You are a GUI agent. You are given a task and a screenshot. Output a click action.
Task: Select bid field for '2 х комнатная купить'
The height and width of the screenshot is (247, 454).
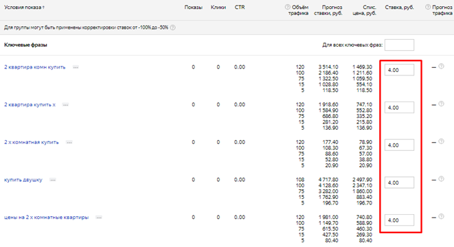click(399, 145)
